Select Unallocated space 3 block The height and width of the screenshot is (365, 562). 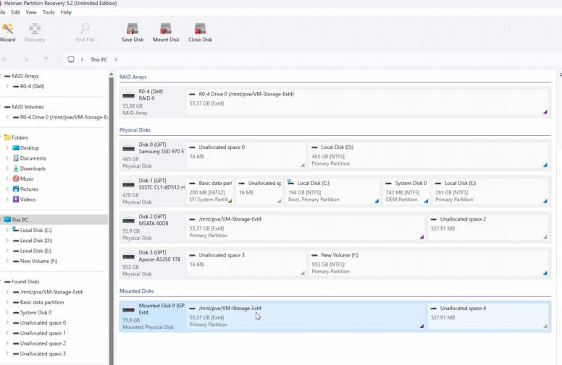[246, 263]
